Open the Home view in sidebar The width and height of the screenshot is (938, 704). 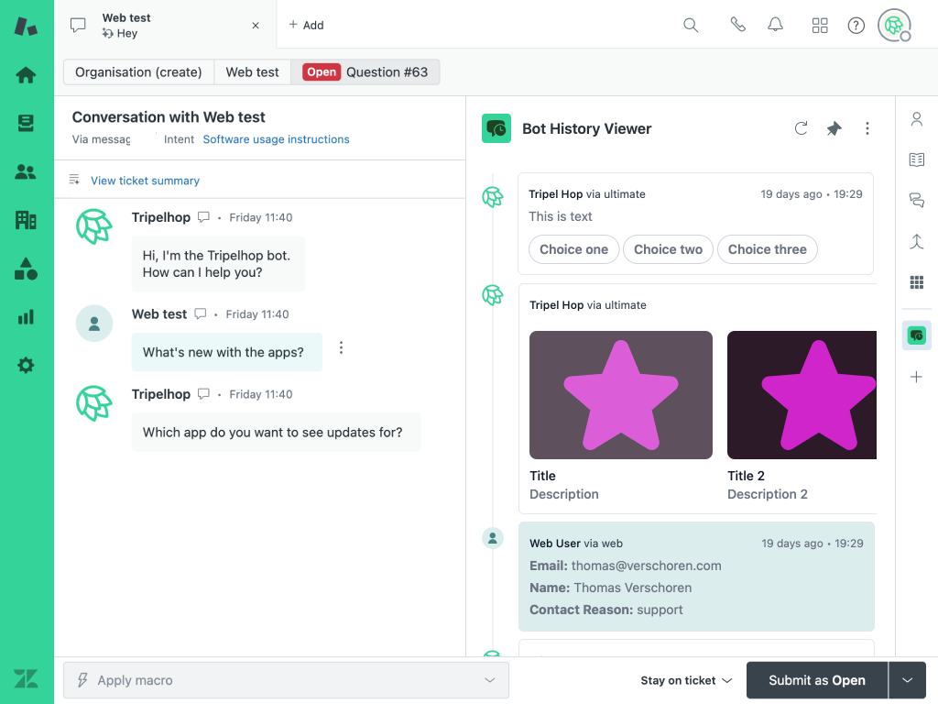(x=26, y=75)
